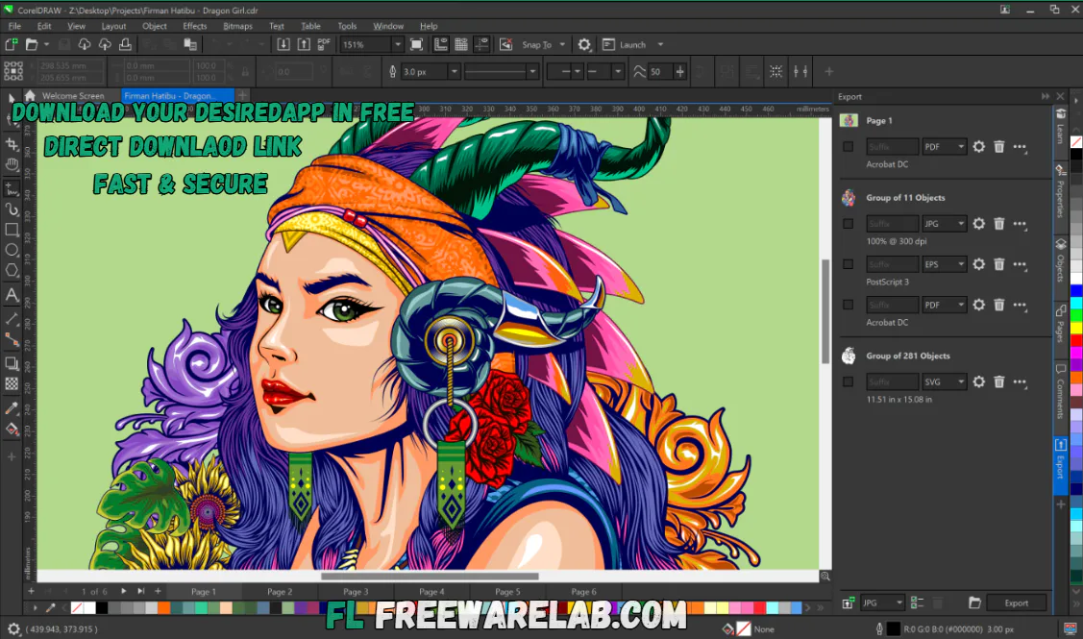Delete the EPS export entry via trash icon

point(999,264)
